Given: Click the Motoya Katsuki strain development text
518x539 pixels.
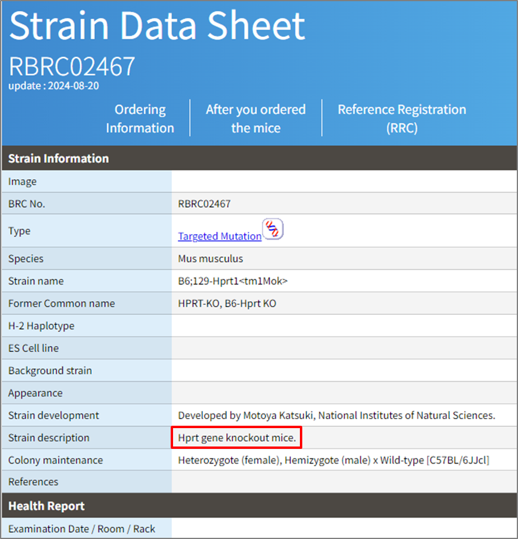Looking at the screenshot, I should click(336, 416).
